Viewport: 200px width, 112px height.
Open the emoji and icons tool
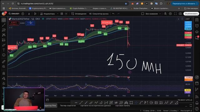click(4, 55)
